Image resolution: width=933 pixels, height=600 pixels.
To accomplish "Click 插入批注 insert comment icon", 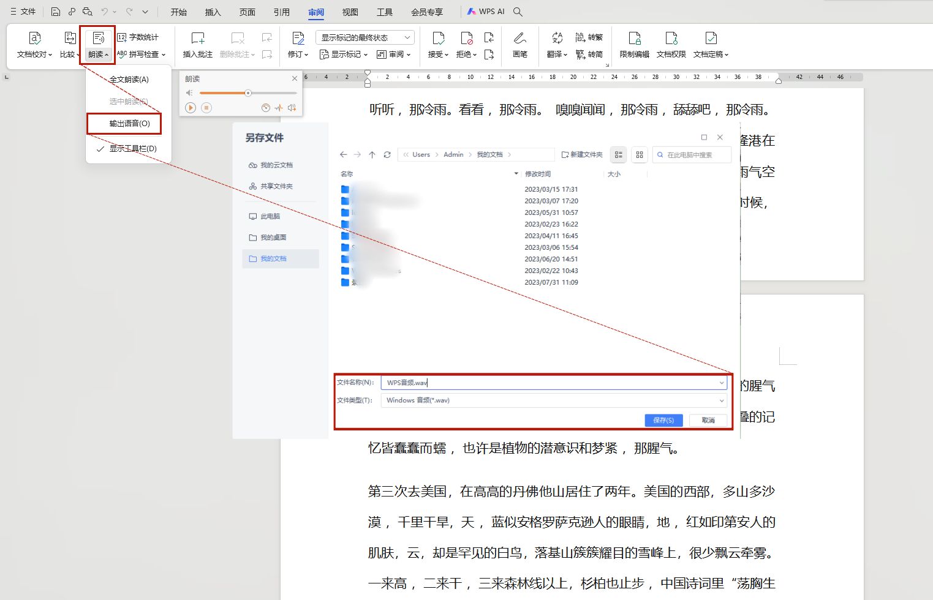I will tap(198, 39).
